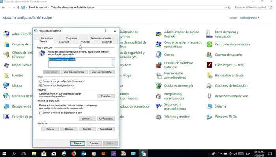Click the Usar nueva pestaña button
This screenshot has width=276, height=157.
pyautogui.click(x=101, y=72)
